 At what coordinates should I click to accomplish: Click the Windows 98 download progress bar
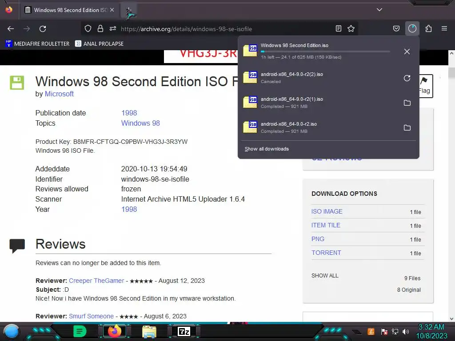(x=325, y=52)
